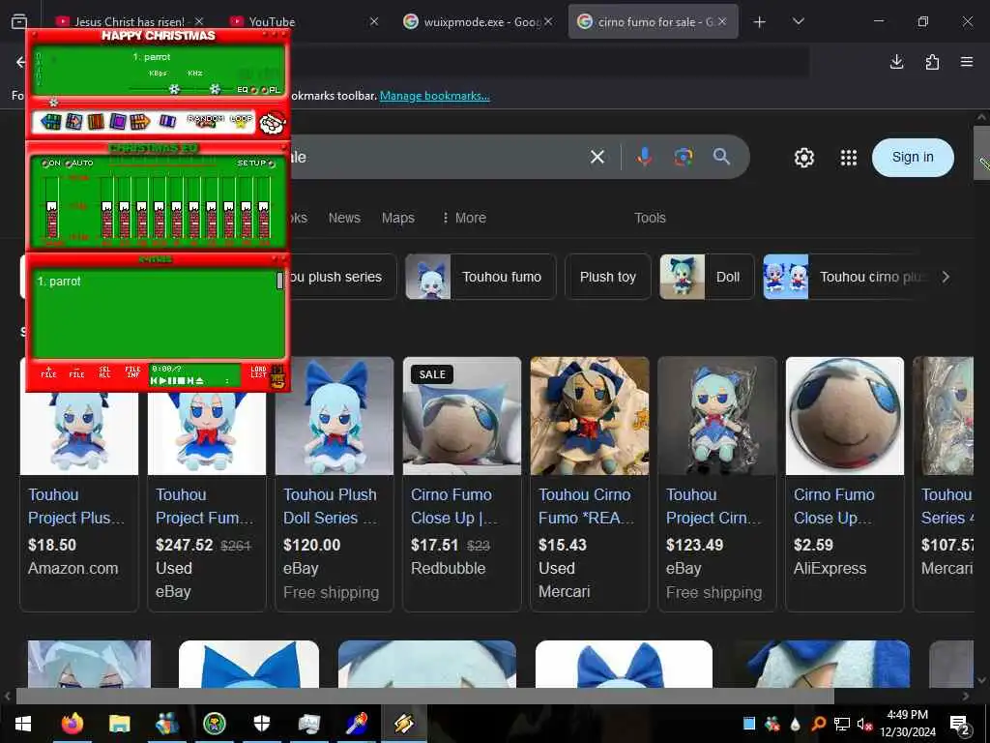Switch to the Maps results tab
The image size is (990, 743).
coord(397,218)
